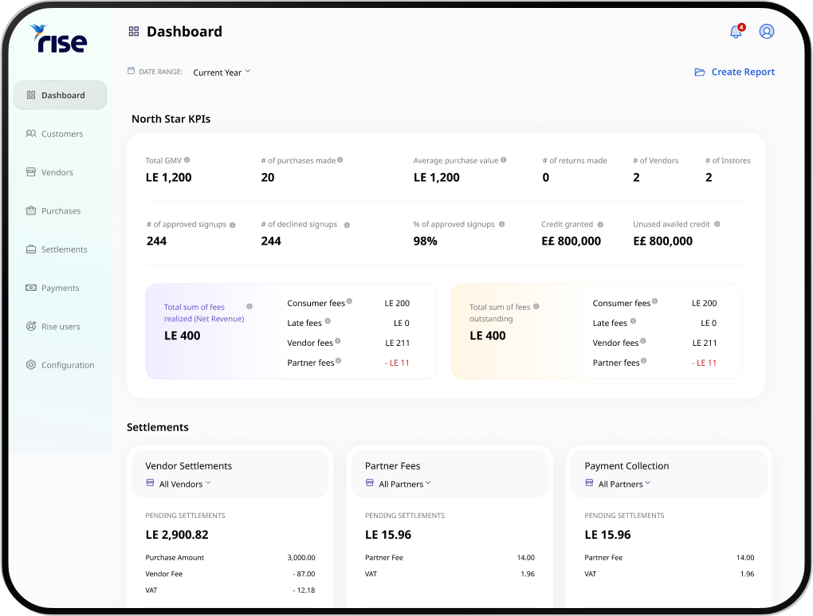Go to Customers in the sidebar
The height and width of the screenshot is (616, 813).
click(x=61, y=134)
